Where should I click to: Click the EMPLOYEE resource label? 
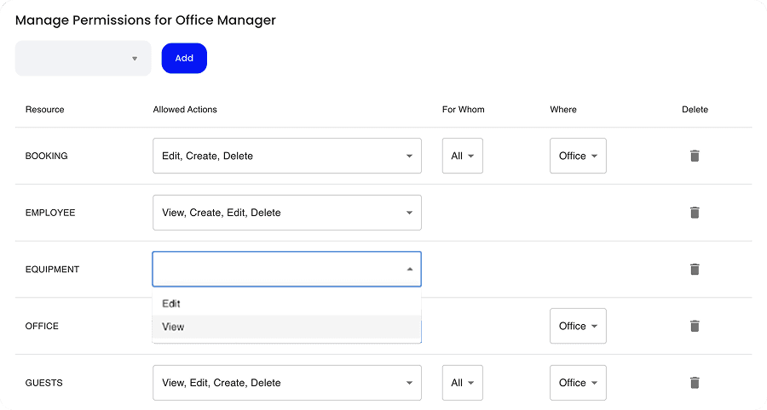tap(50, 213)
